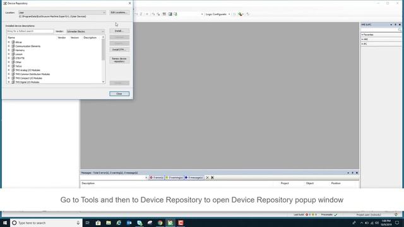
Task: Open Outlook from the taskbar
Action: (129, 223)
